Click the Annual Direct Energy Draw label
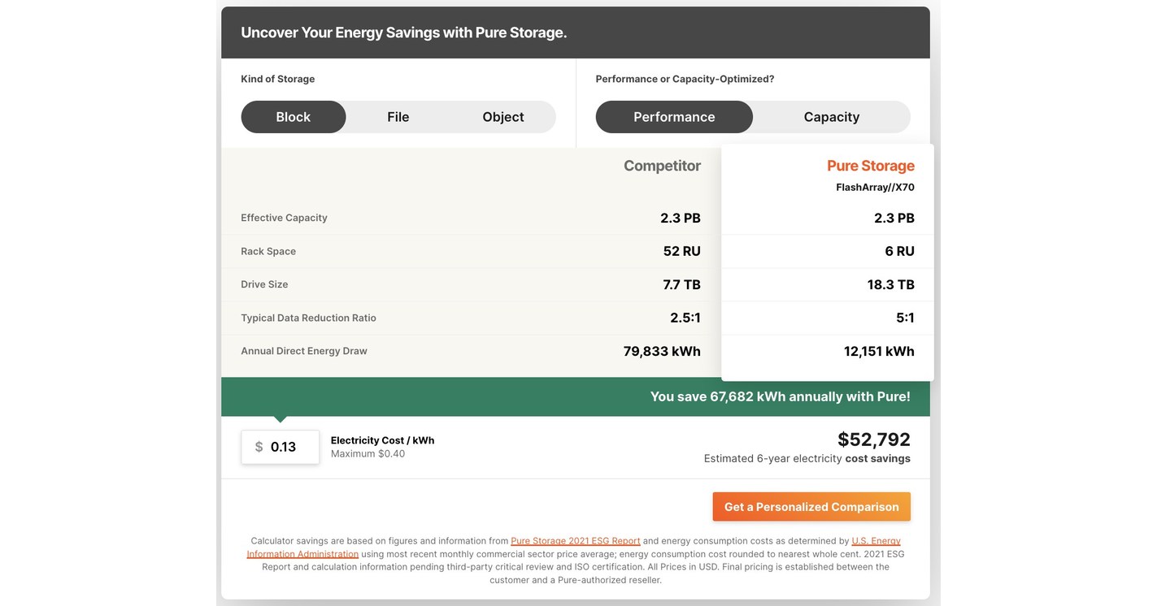Viewport: 1157px width, 606px height. (304, 349)
